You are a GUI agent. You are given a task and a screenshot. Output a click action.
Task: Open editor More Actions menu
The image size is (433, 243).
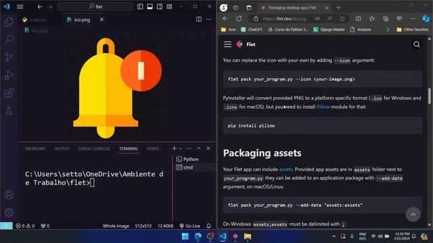(208, 20)
